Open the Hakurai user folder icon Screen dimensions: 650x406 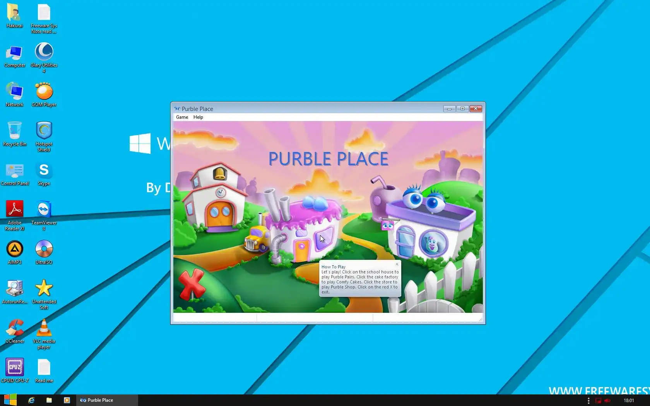tap(14, 16)
